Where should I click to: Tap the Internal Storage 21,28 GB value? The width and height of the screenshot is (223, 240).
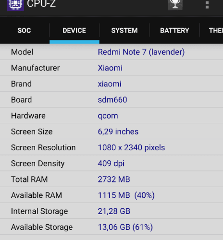pos(114,211)
